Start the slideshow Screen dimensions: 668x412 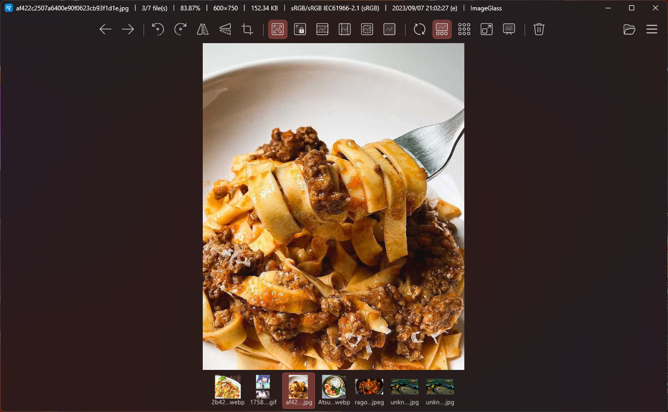point(509,30)
